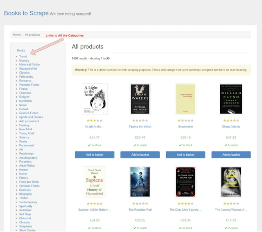The image size is (262, 232).
Task: Open the Humor category
Action: point(23,170)
